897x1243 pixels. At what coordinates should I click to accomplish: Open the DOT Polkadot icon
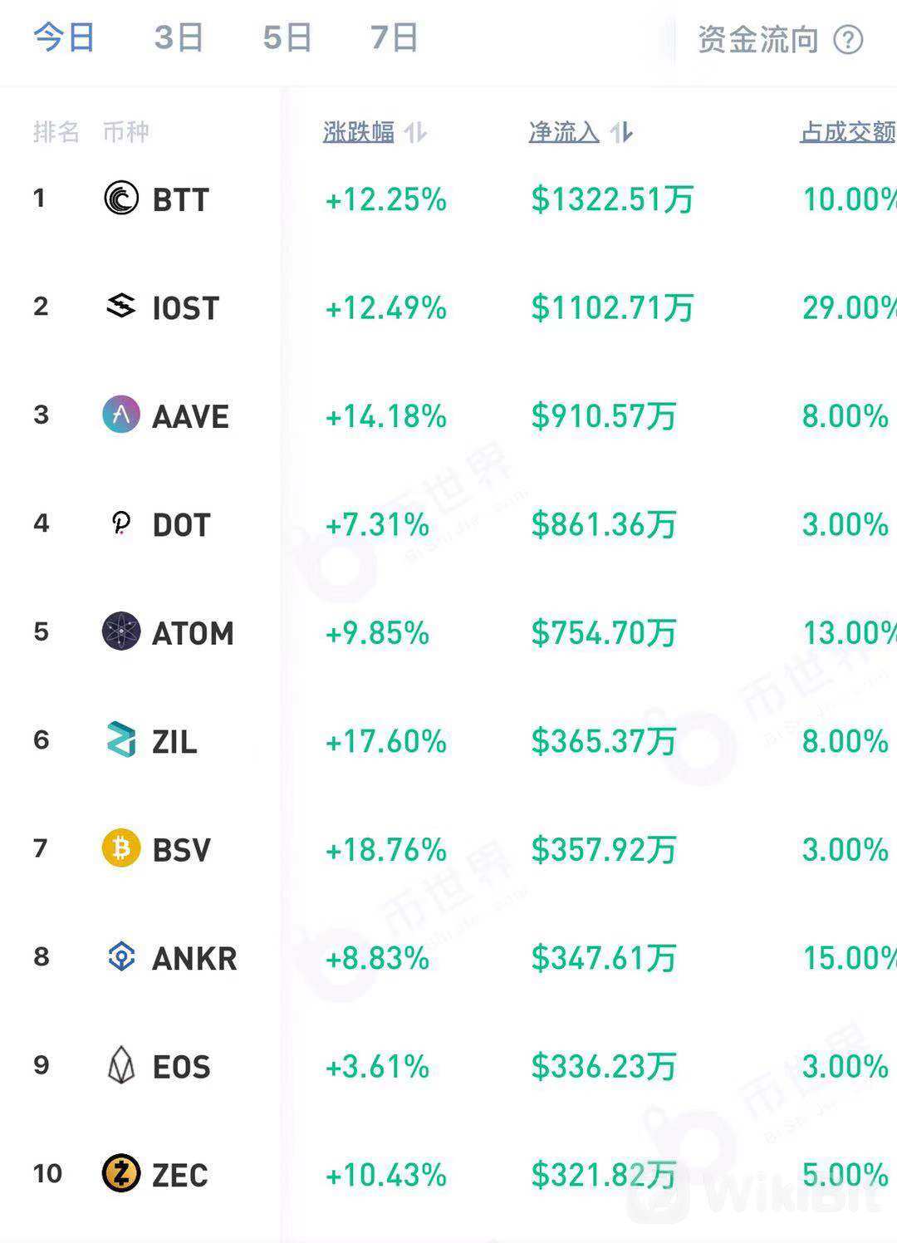coord(121,523)
